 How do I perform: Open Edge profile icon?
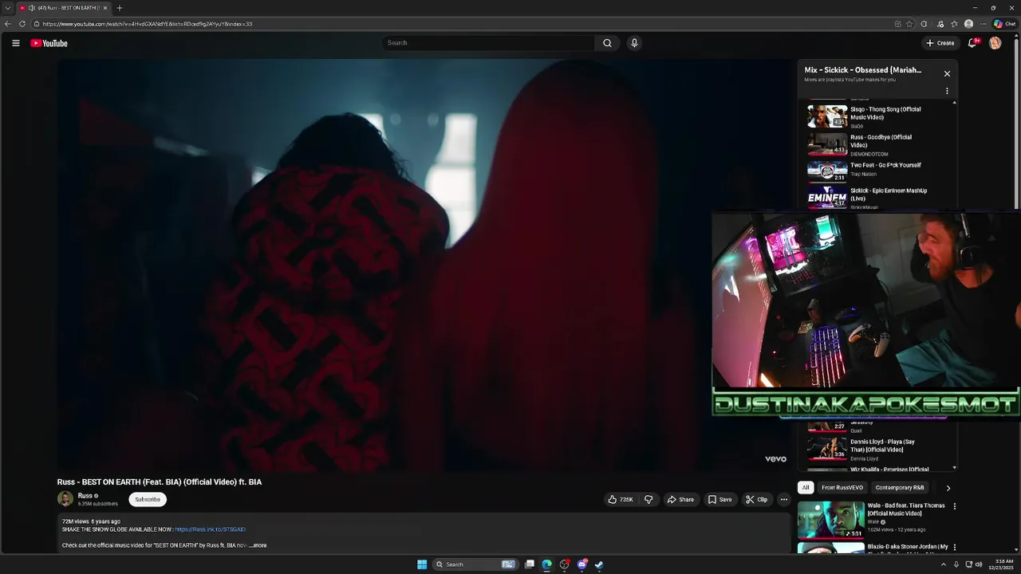[x=968, y=24]
